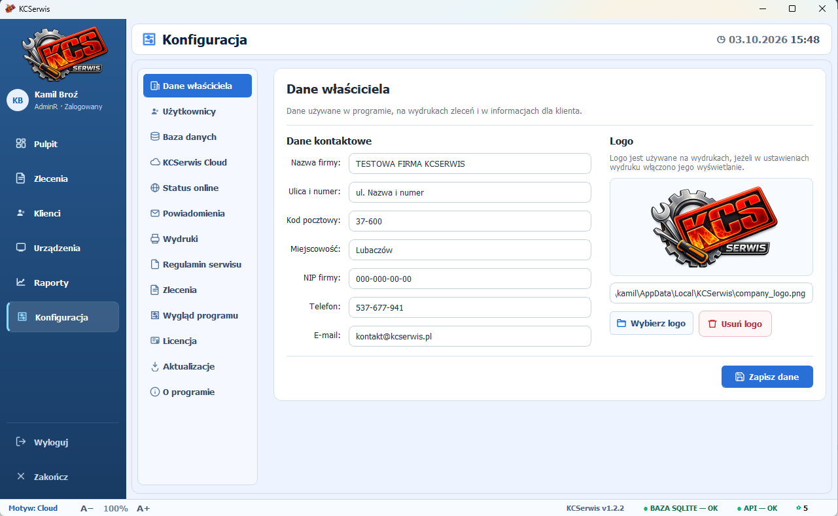Click the clock icon next to date
The width and height of the screenshot is (838, 516).
coord(722,40)
